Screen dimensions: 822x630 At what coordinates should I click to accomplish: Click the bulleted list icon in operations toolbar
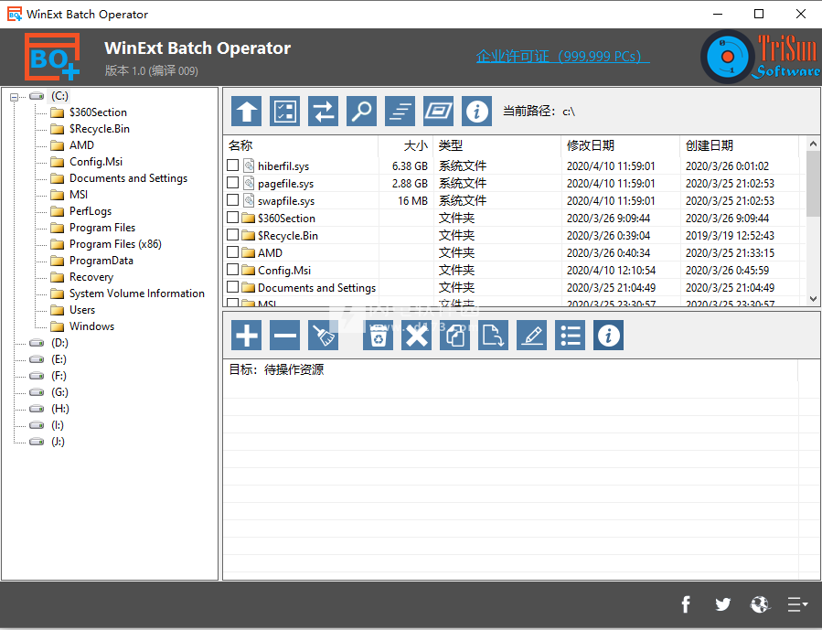point(570,335)
